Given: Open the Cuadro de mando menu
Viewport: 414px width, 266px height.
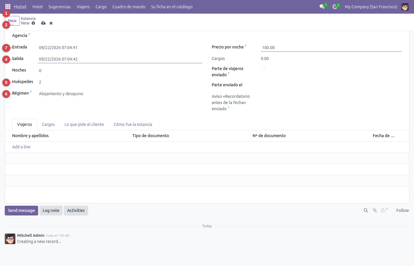Looking at the screenshot, I should (x=129, y=7).
